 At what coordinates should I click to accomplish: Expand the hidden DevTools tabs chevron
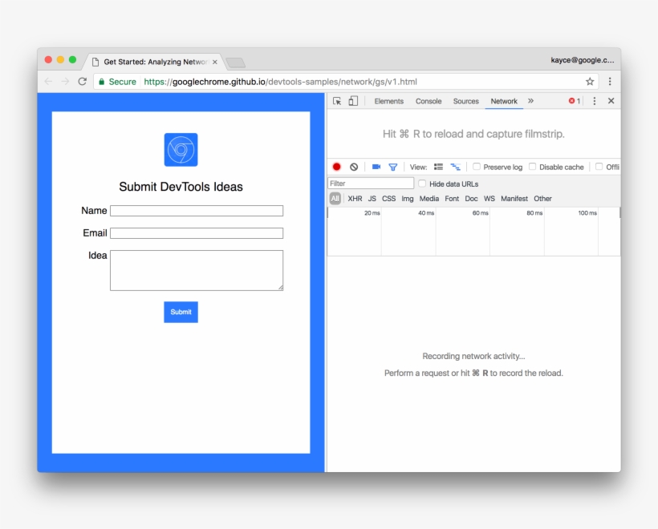pyautogui.click(x=530, y=100)
